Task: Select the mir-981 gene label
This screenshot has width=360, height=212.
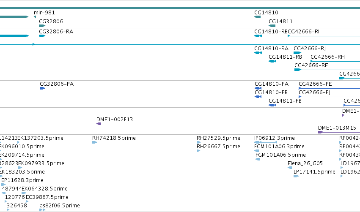Action: click(44, 13)
